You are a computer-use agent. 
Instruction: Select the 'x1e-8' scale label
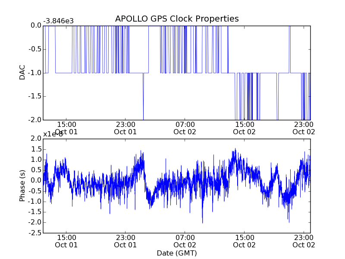click(x=53, y=134)
